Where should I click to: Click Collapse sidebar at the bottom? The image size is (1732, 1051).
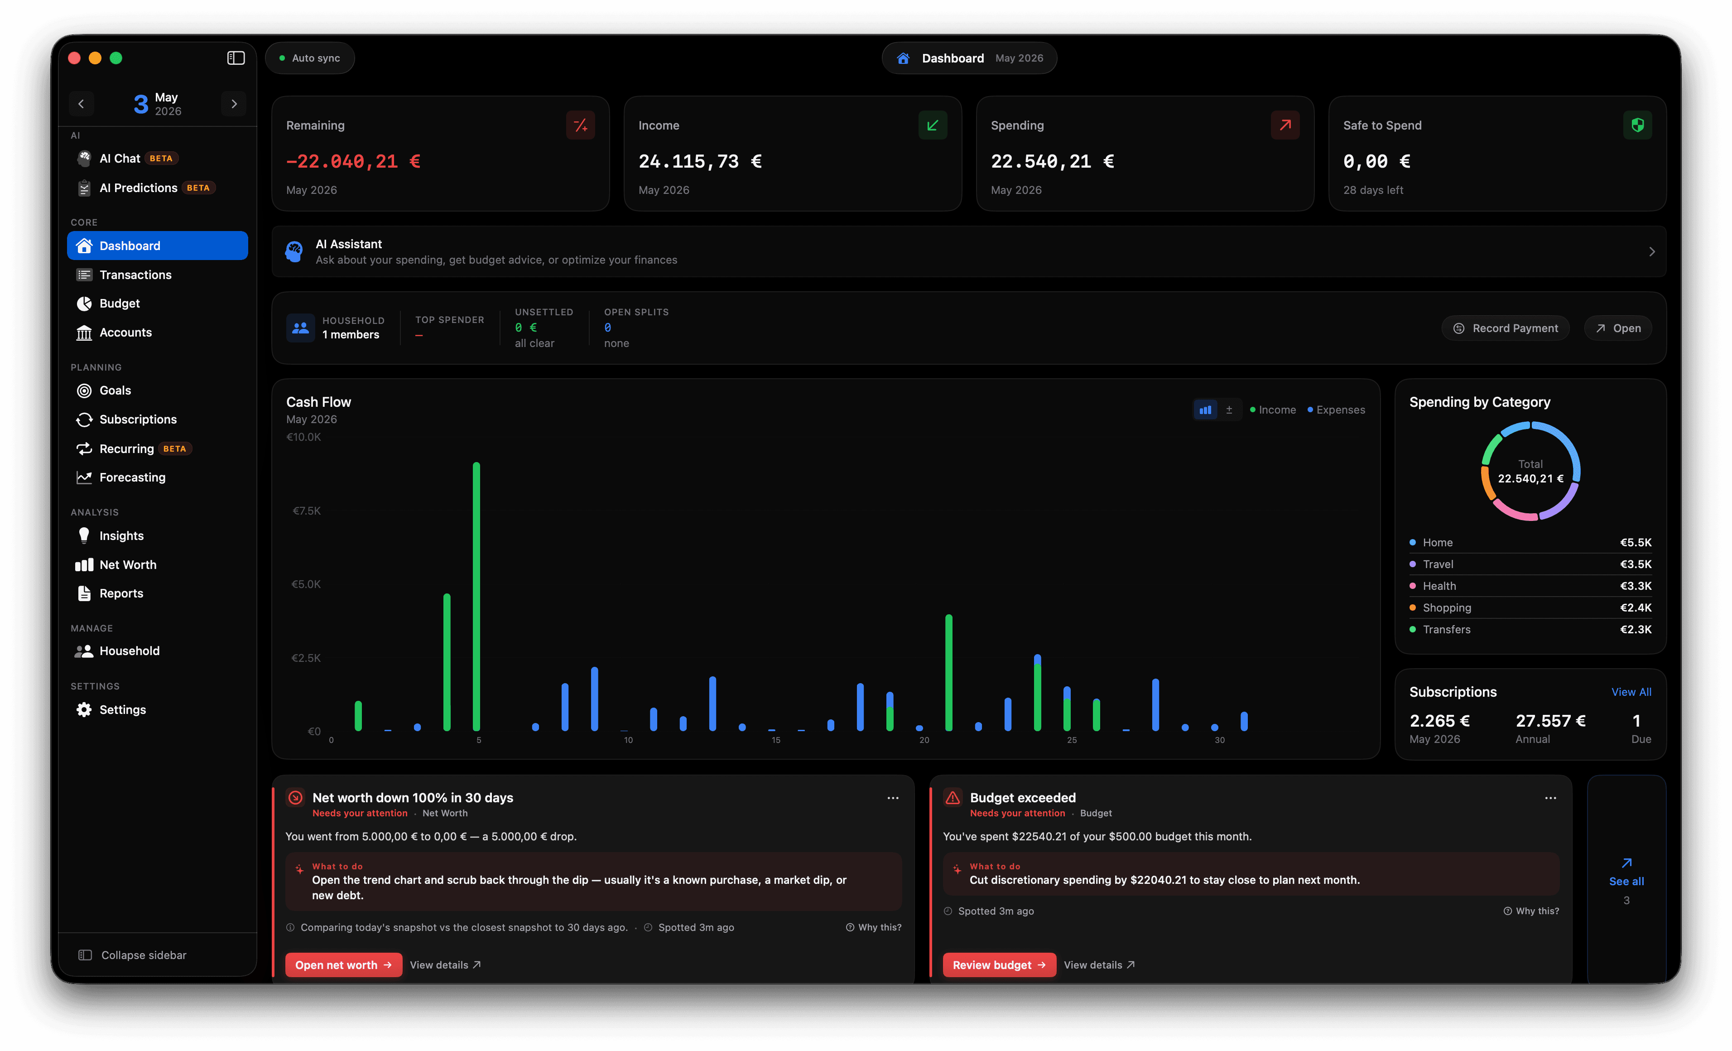pos(132,955)
